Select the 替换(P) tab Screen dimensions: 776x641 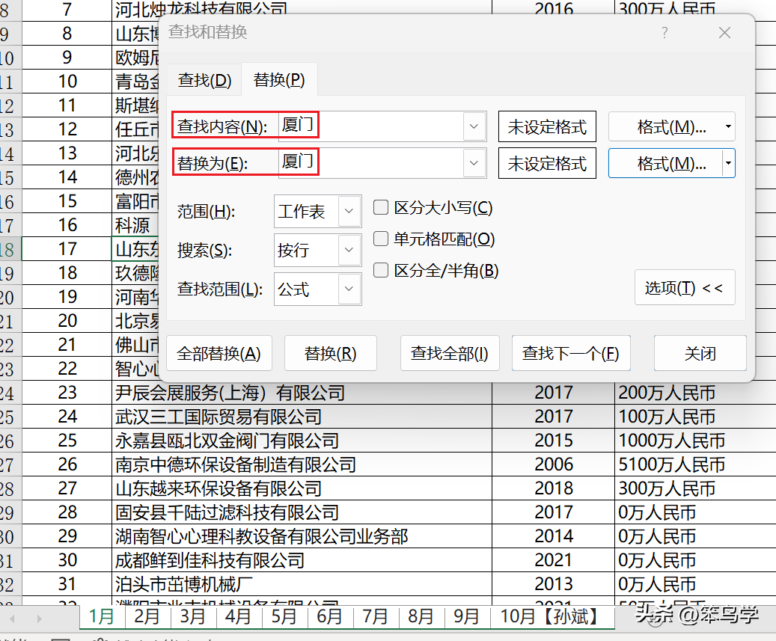tap(279, 79)
